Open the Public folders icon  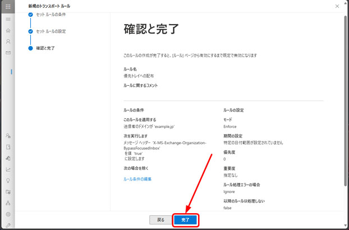coord(8,192)
